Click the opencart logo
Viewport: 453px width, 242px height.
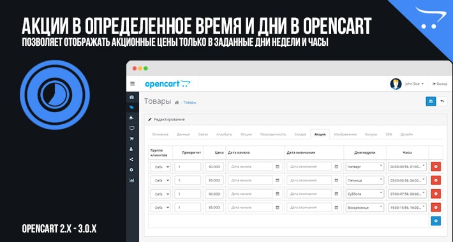(x=167, y=83)
